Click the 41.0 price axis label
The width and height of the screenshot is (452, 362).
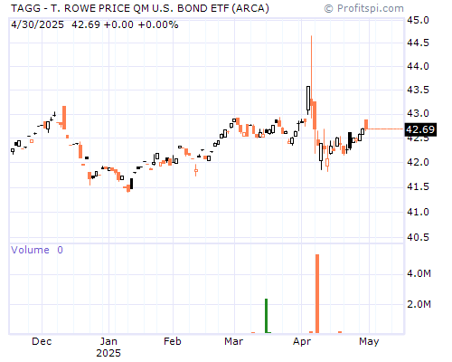pos(418,212)
